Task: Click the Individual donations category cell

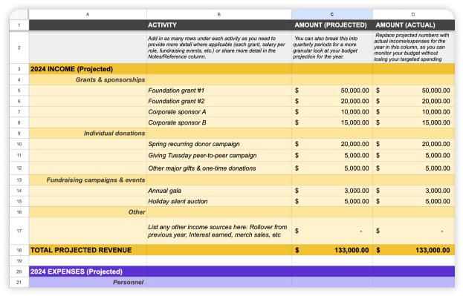Action: 88,134
